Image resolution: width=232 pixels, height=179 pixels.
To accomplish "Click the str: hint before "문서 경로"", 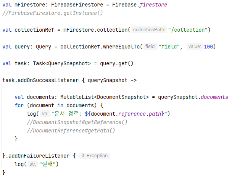I will click(45, 114).
